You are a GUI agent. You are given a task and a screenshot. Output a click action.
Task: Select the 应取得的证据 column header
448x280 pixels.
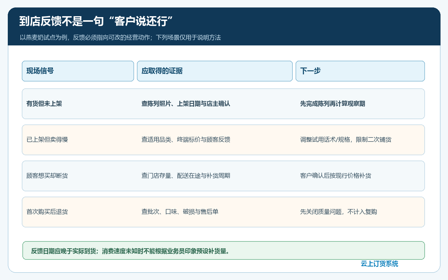pos(215,71)
